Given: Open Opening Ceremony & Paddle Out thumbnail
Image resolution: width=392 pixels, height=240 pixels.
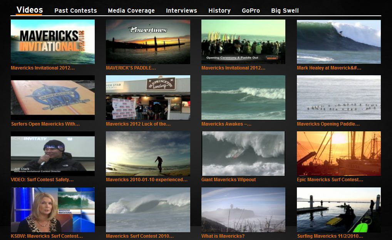Looking at the screenshot, I should tap(243, 42).
